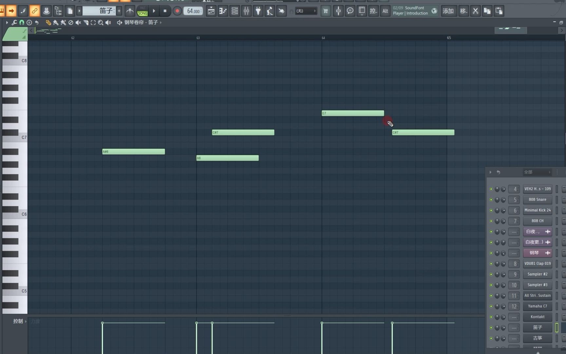
Task: Open the Mixer from the toolbar
Action: [246, 11]
